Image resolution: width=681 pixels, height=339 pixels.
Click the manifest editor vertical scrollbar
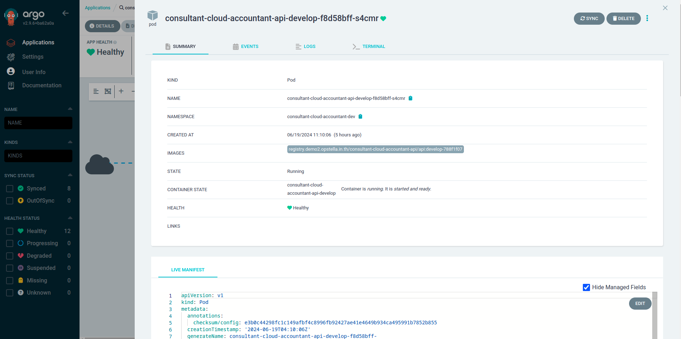click(655, 315)
